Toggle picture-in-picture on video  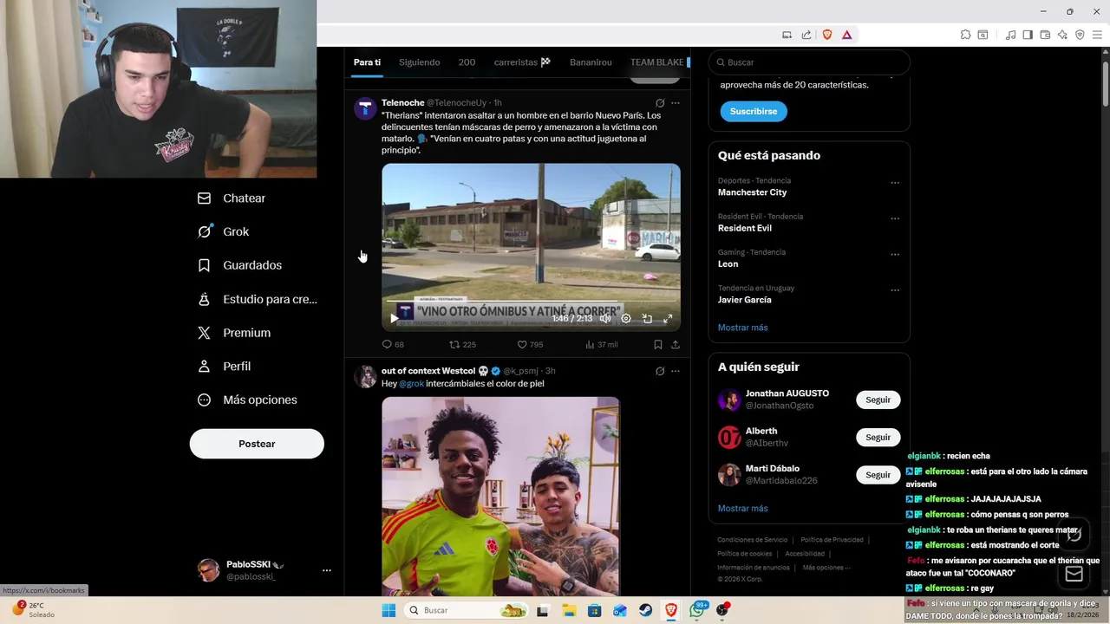[647, 318]
